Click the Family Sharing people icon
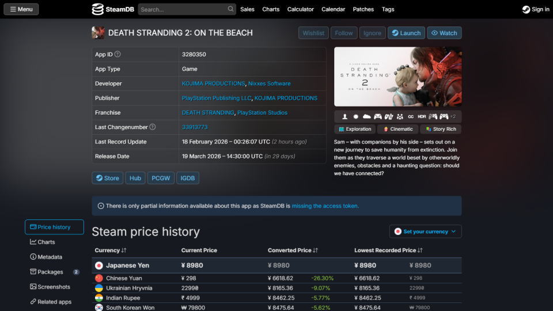Screen dimensions: 553x311 (x=400, y=116)
